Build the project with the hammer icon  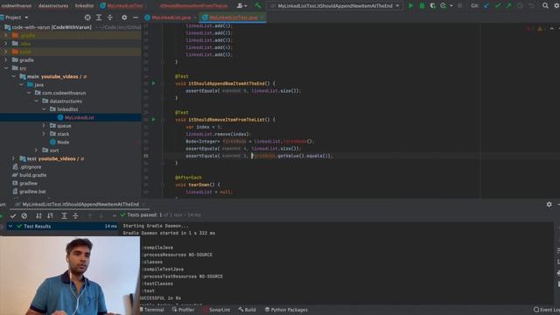coord(258,6)
